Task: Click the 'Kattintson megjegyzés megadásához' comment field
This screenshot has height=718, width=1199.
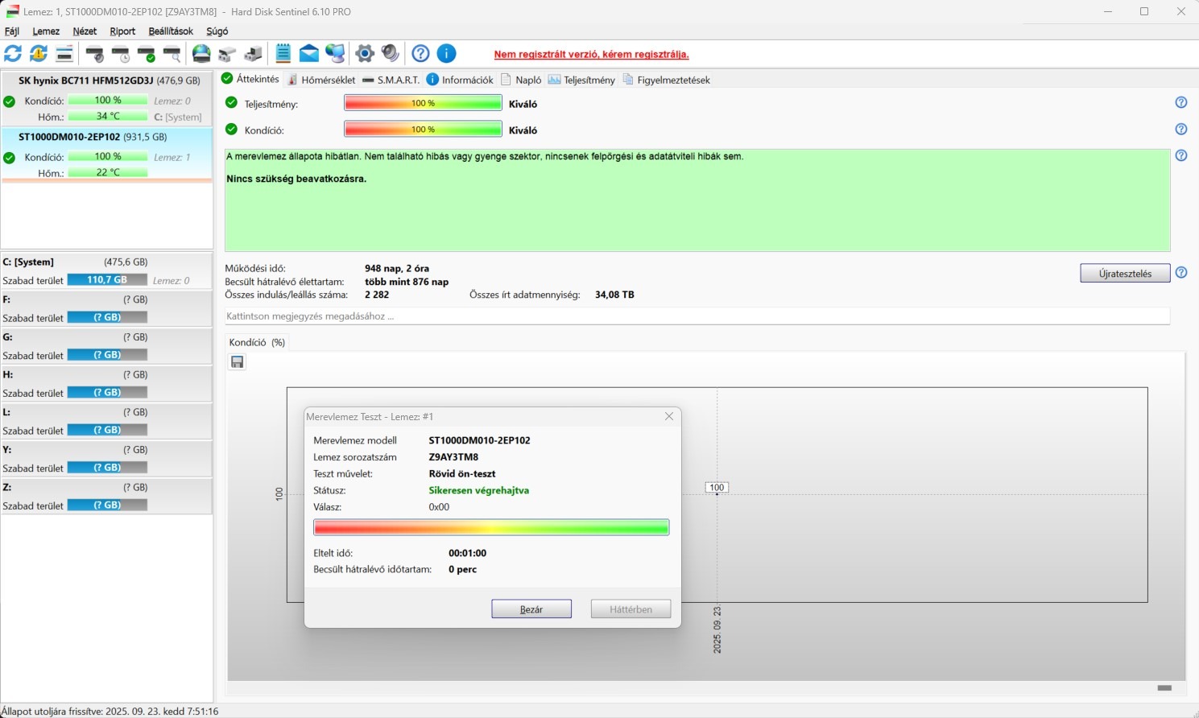Action: pos(697,316)
